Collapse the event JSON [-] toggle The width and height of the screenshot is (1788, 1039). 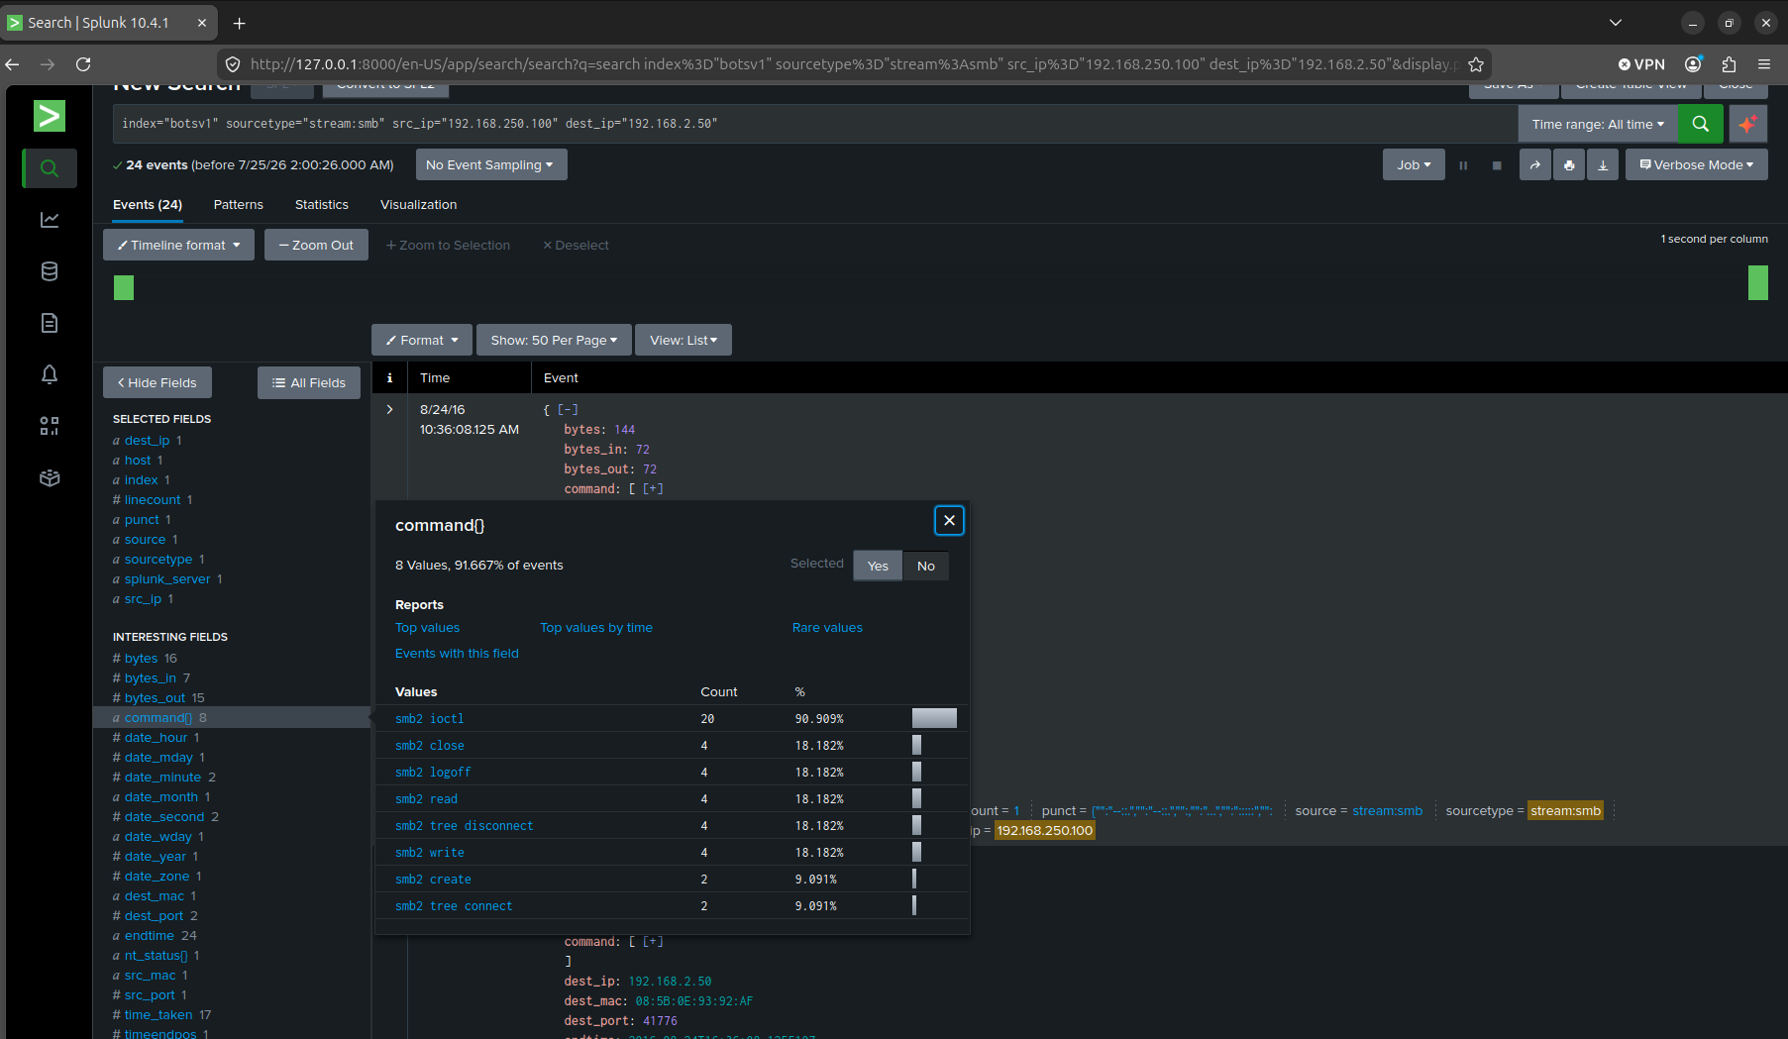click(x=568, y=409)
